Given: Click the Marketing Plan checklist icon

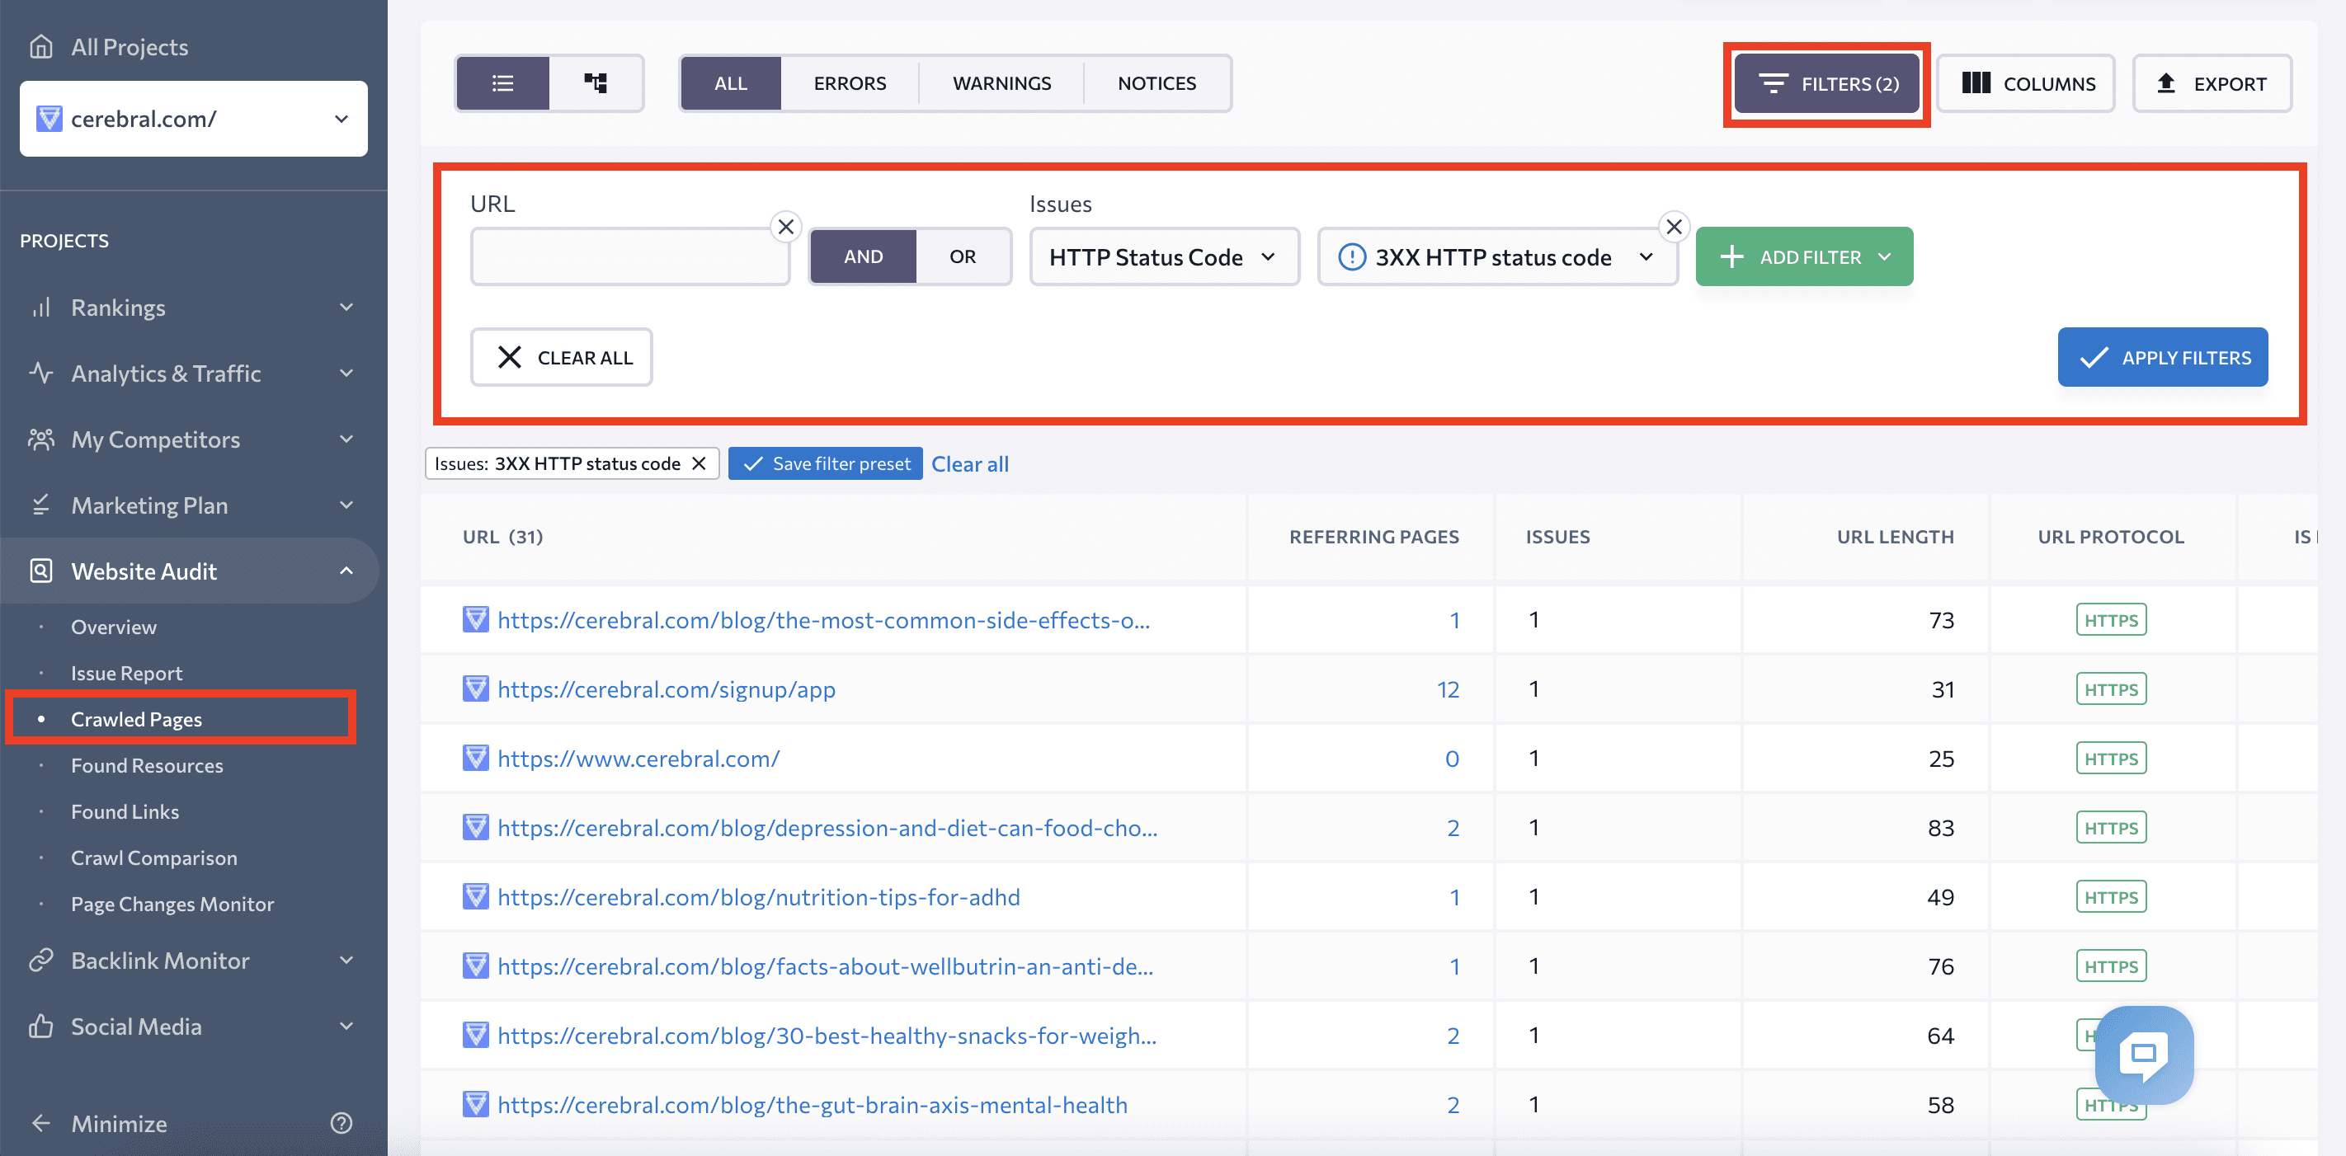Looking at the screenshot, I should (x=41, y=505).
